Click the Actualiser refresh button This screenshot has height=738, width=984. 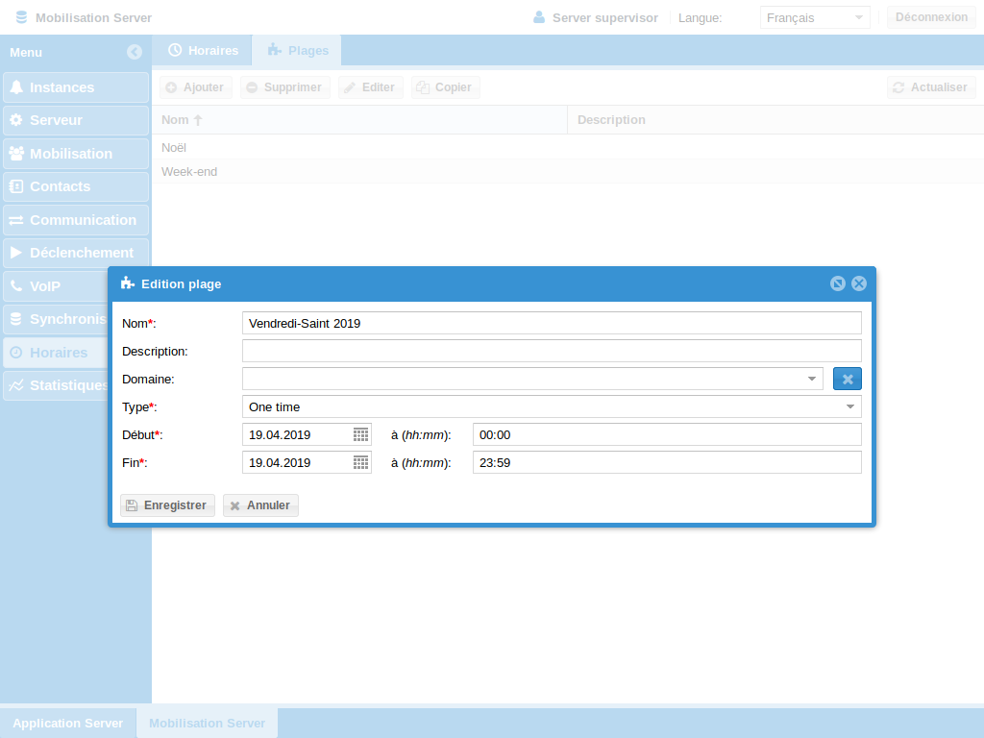(931, 87)
